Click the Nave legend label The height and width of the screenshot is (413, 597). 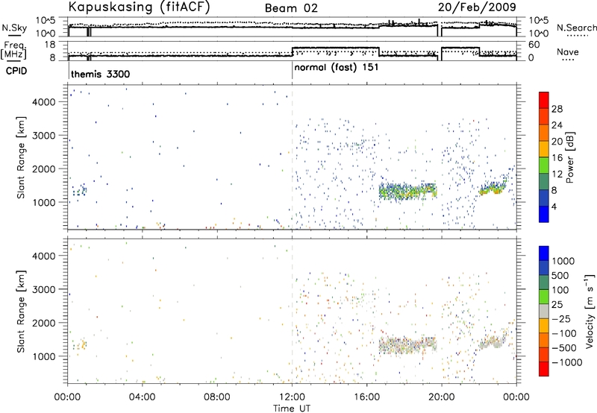tap(568, 52)
